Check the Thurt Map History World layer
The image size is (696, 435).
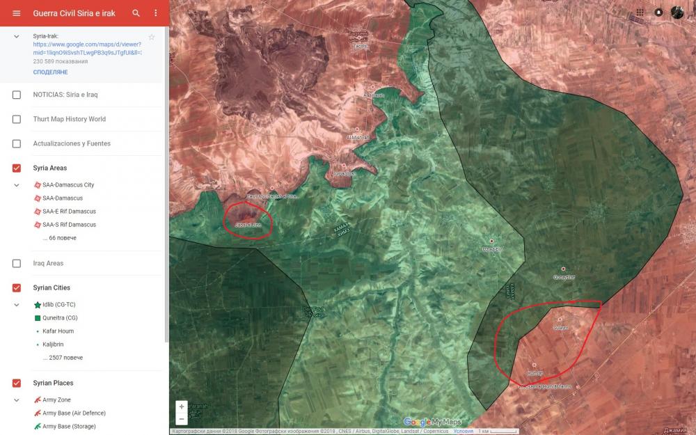coord(17,119)
